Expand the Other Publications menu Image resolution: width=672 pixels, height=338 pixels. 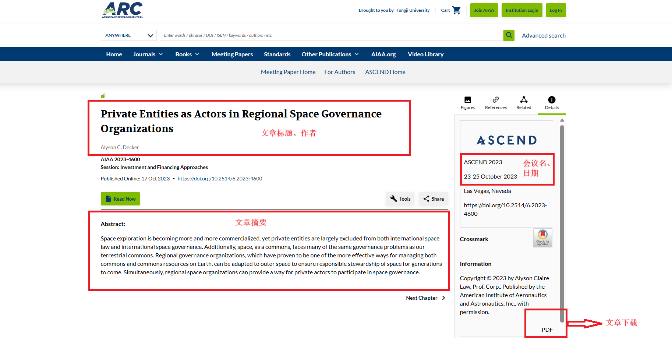(x=330, y=54)
